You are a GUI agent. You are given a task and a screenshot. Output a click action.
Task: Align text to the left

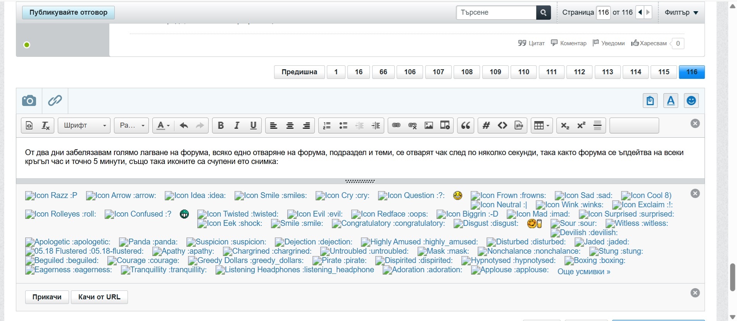point(274,125)
